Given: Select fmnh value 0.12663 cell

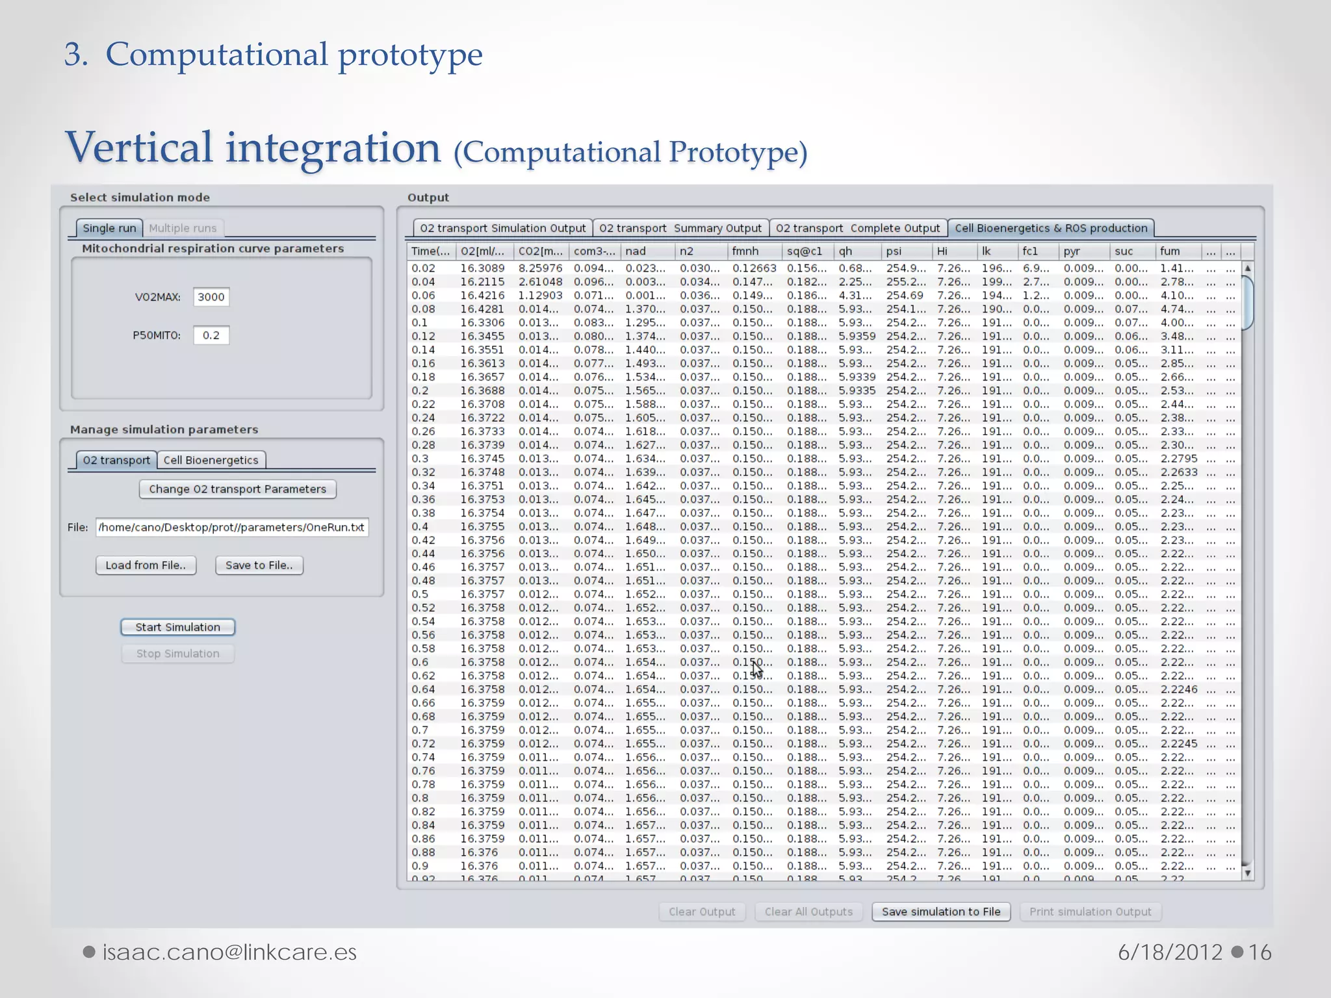Looking at the screenshot, I should point(755,268).
